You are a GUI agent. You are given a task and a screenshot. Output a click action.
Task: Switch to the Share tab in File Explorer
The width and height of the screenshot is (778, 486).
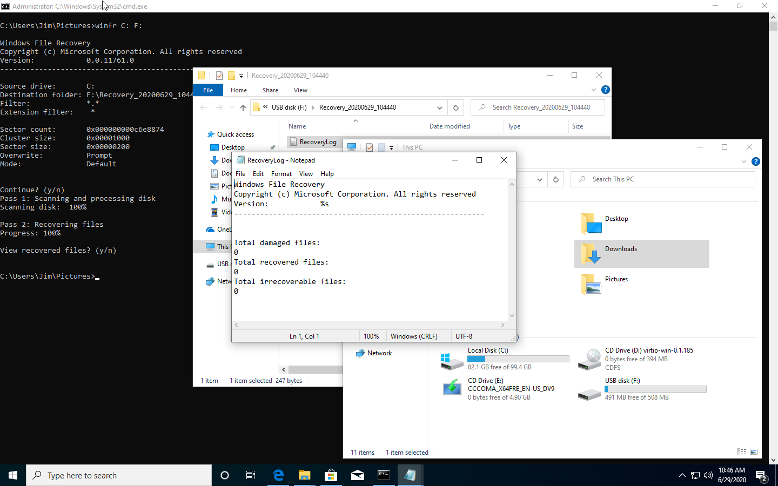tap(270, 90)
